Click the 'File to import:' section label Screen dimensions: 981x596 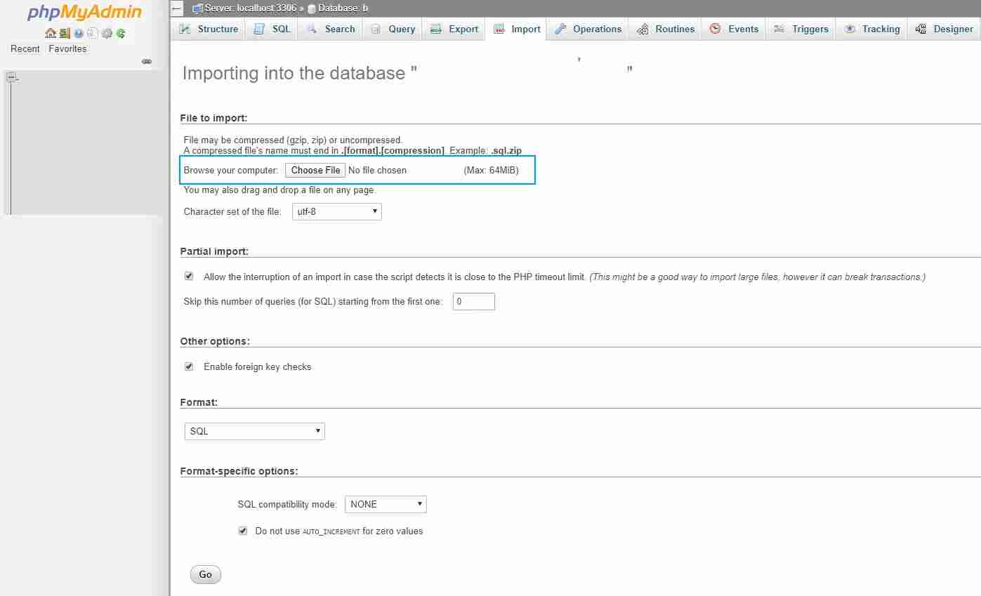coord(214,118)
